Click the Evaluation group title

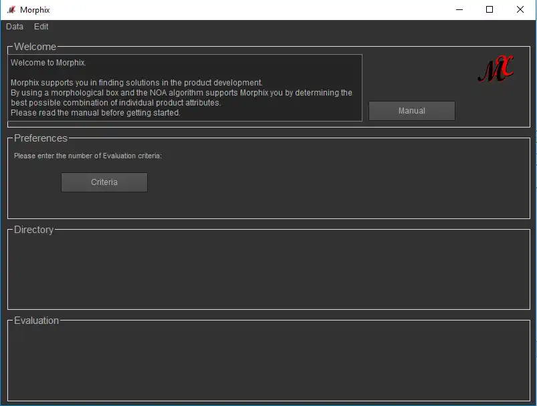(x=36, y=321)
